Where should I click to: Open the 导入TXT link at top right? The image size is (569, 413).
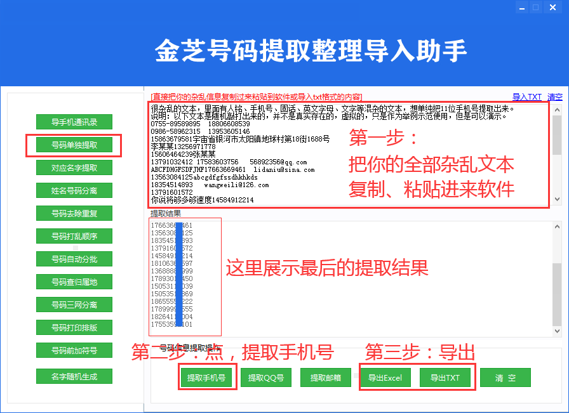(528, 96)
